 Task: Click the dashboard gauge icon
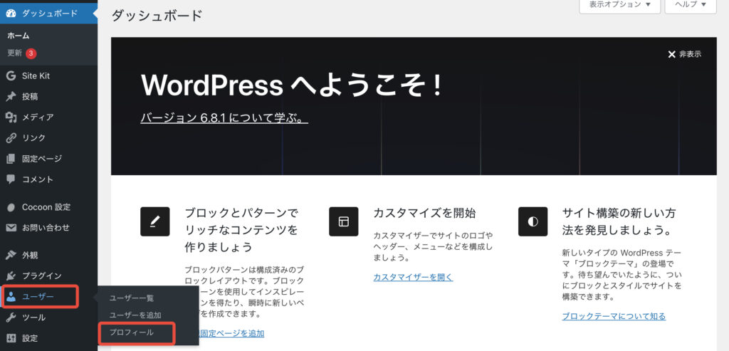pos(11,14)
